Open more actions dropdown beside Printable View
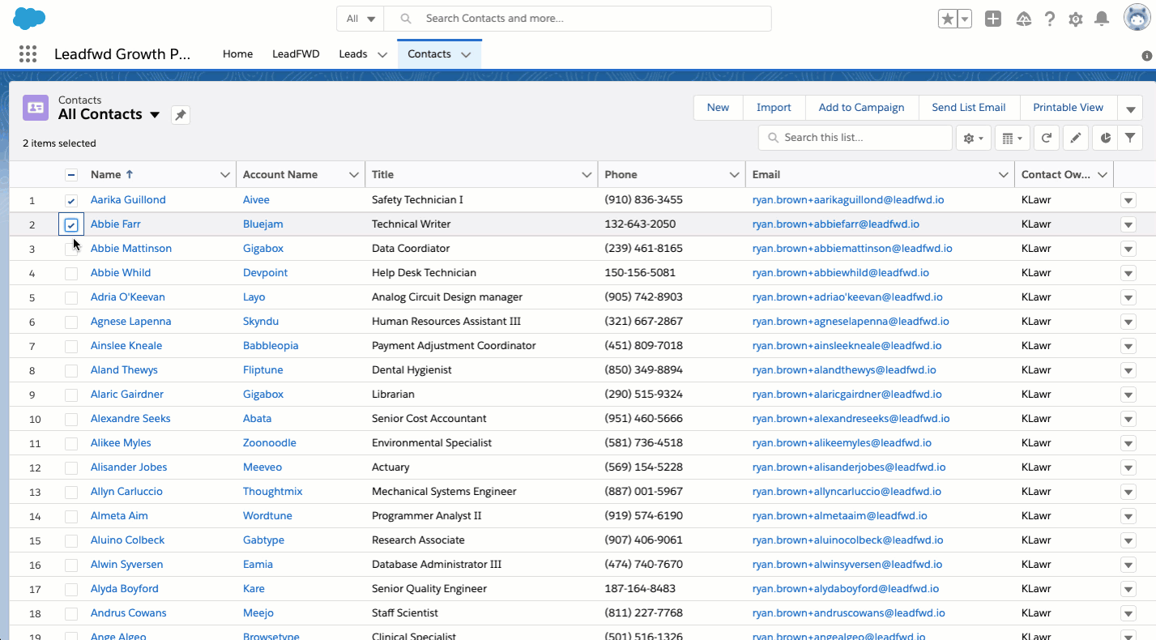 [1130, 108]
